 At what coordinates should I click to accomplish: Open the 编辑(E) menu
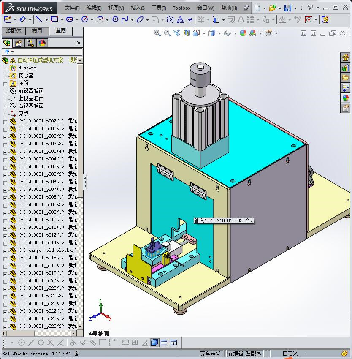(94, 8)
